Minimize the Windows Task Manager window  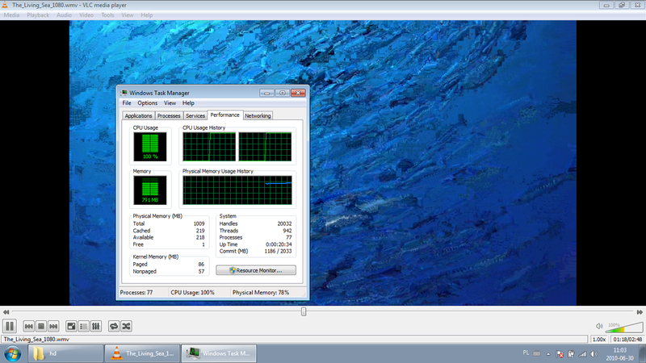[266, 93]
